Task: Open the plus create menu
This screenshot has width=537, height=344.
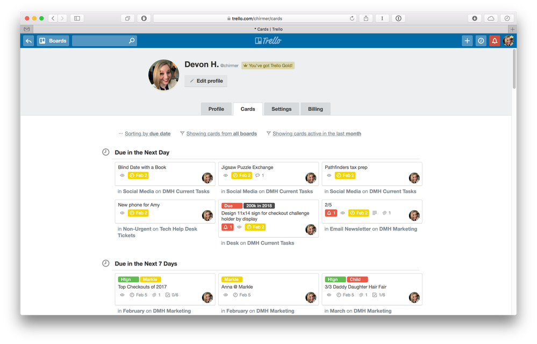Action: [467, 41]
